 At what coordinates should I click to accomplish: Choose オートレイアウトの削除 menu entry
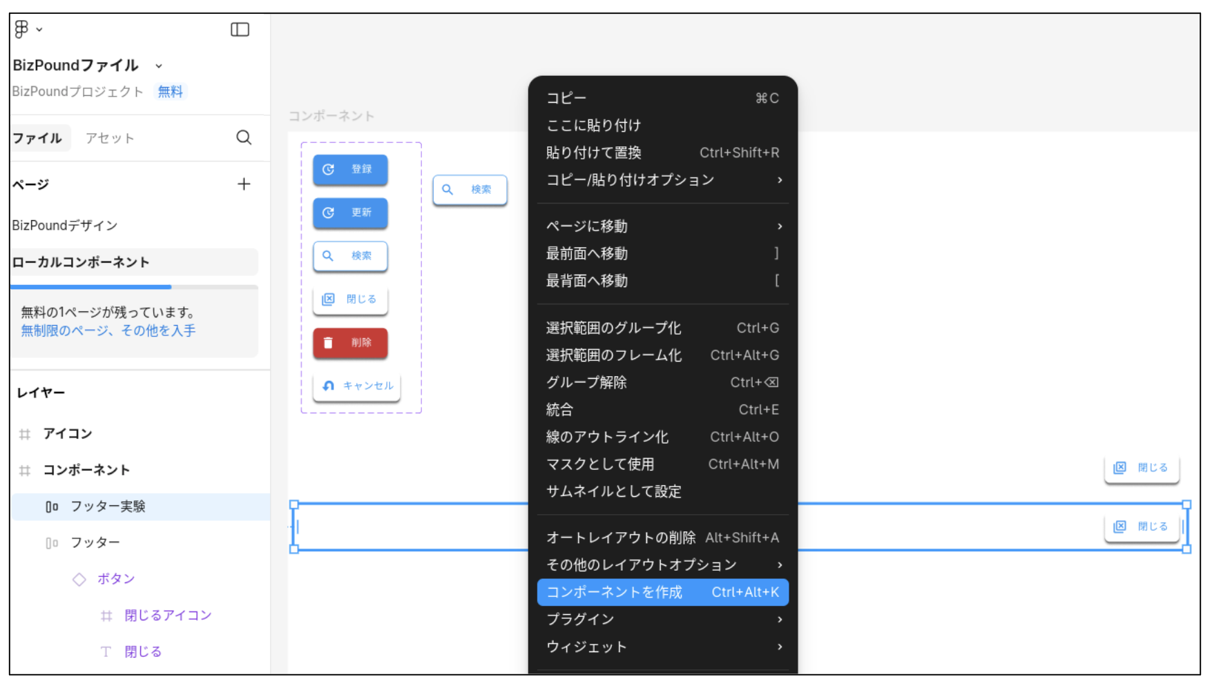[x=663, y=538]
